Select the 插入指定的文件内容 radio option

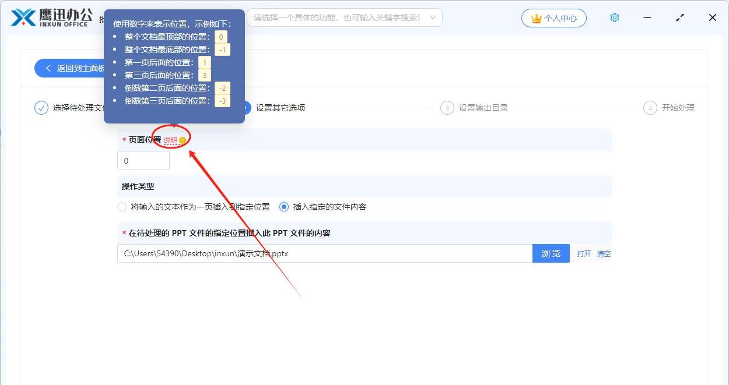(x=283, y=207)
